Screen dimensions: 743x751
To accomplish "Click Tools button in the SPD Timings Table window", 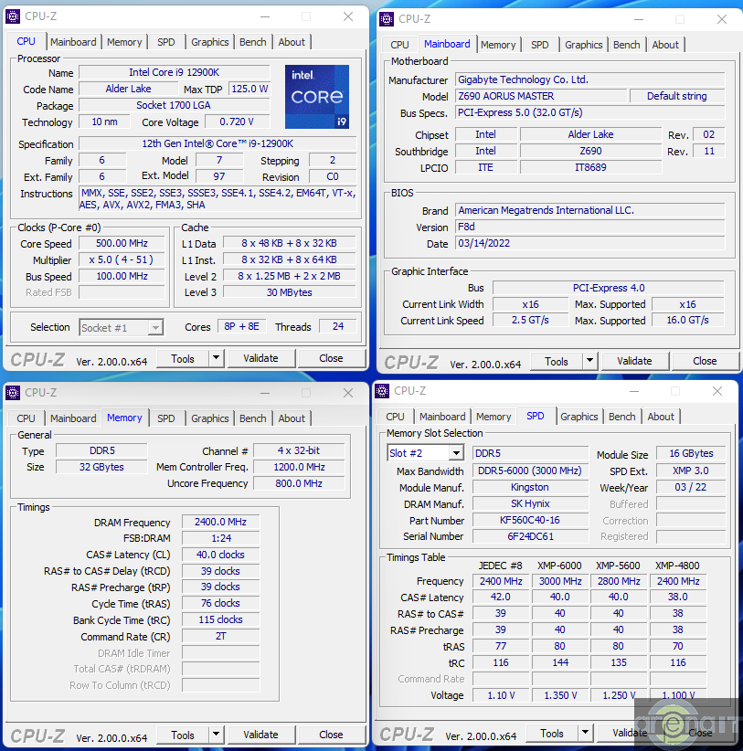I will [551, 733].
